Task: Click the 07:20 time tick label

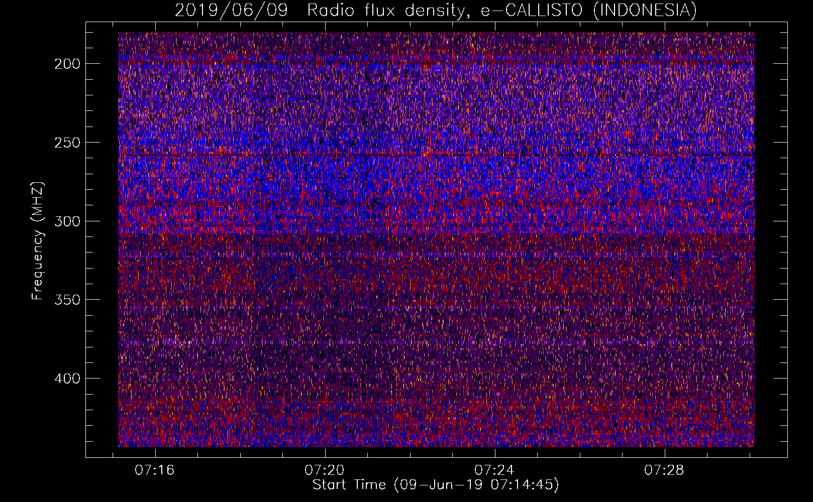Action: tap(325, 470)
